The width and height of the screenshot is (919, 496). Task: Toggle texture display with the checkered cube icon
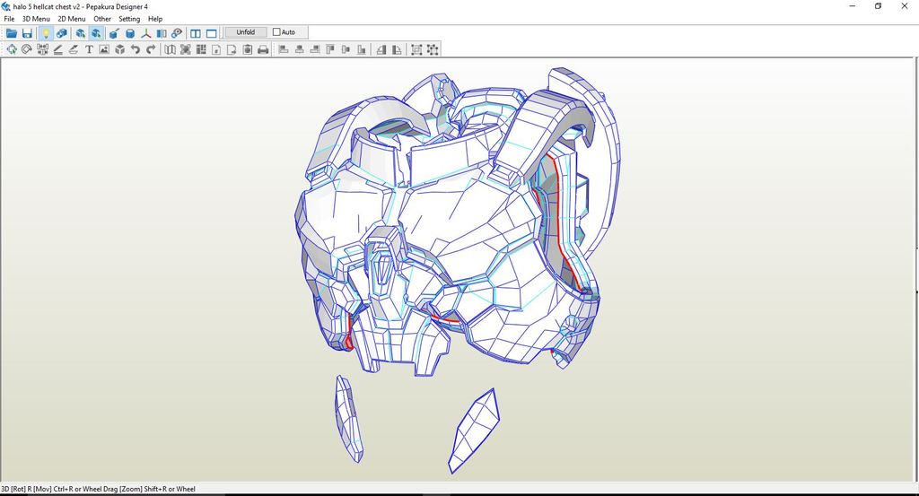pyautogui.click(x=61, y=33)
